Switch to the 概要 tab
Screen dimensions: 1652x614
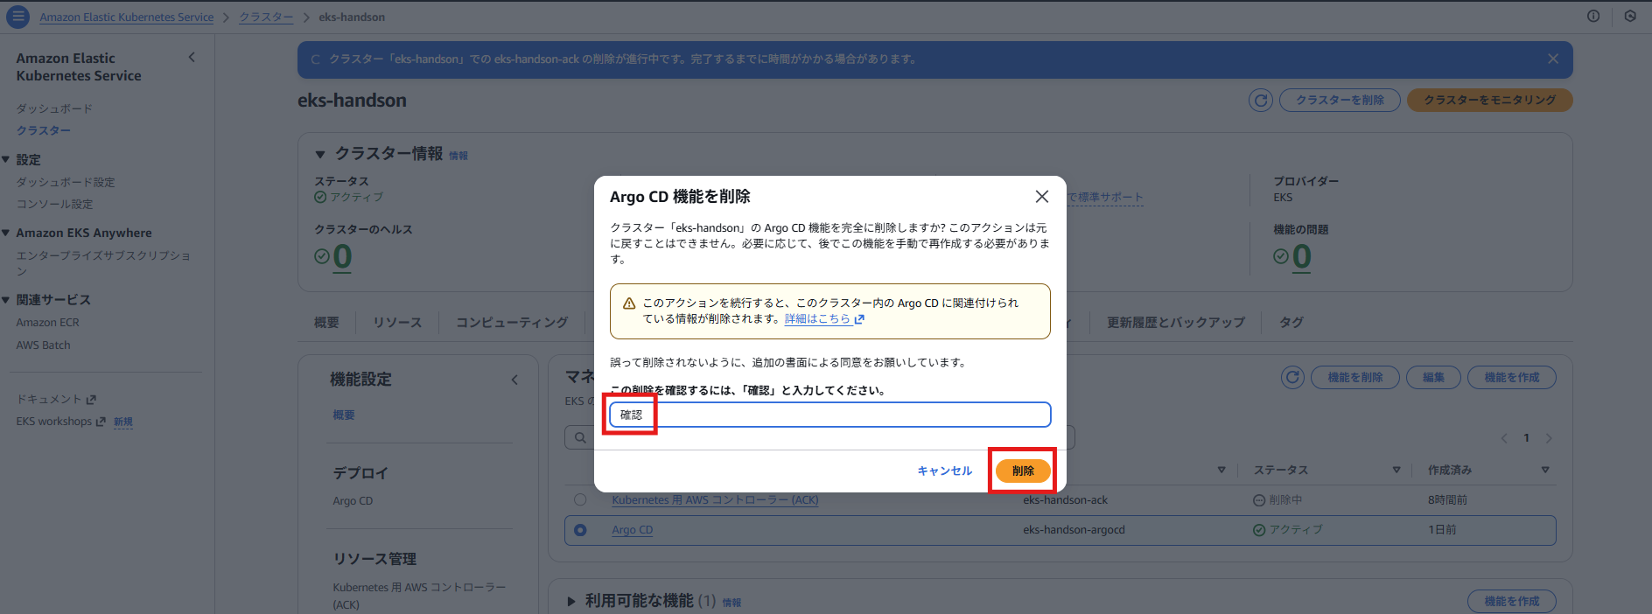coord(326,323)
